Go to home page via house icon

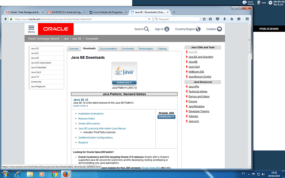point(232,19)
